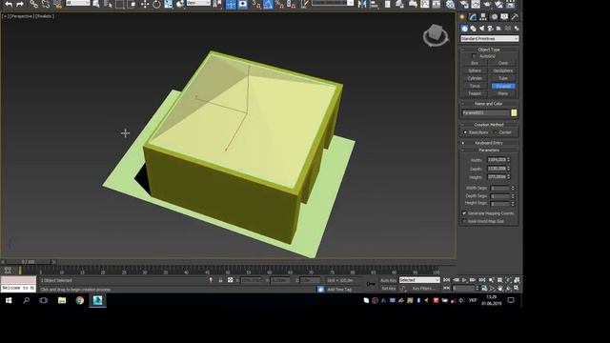This screenshot has width=610, height=343.
Task: Open the yellow object color swatch
Action: pos(514,112)
